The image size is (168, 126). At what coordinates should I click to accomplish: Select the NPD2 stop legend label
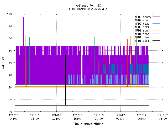point(142,20)
